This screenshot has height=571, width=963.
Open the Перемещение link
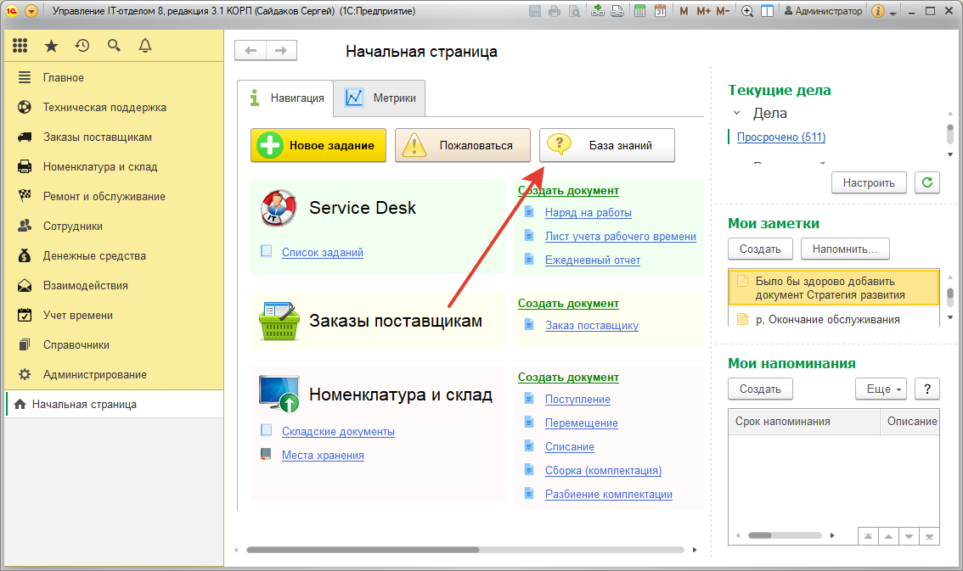tap(582, 424)
